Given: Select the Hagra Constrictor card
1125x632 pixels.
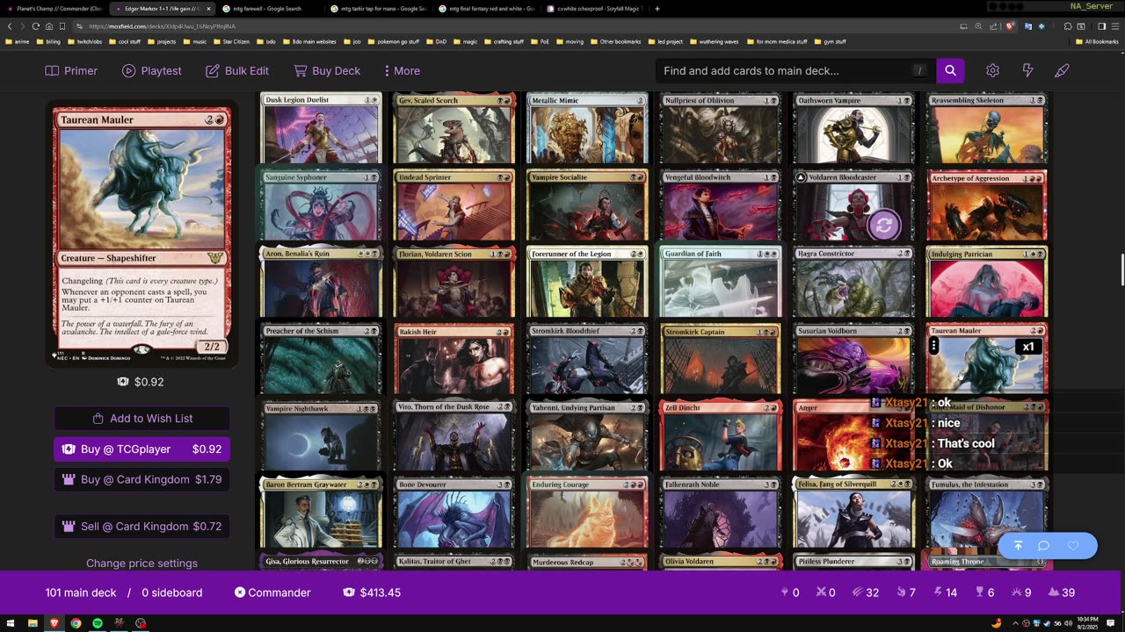Looking at the screenshot, I should click(x=853, y=282).
